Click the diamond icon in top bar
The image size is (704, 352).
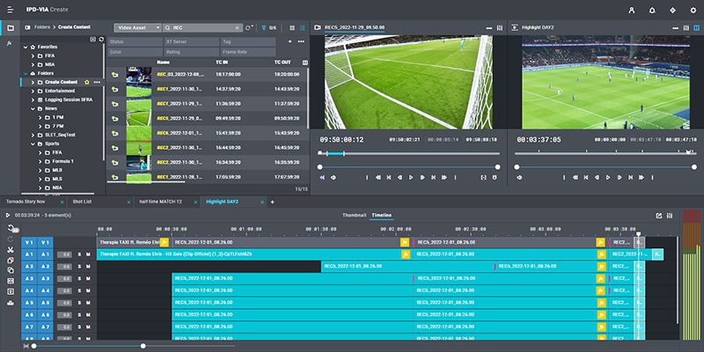(x=672, y=11)
